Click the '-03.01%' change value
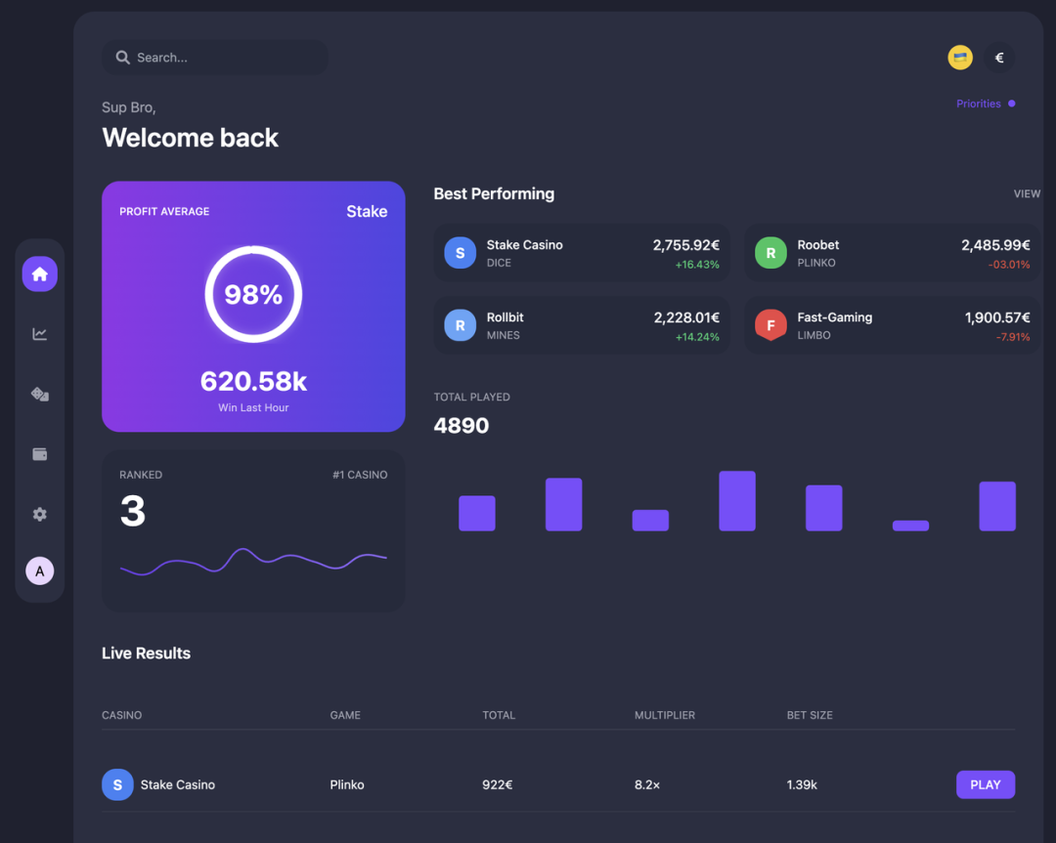1056x843 pixels. [1009, 265]
